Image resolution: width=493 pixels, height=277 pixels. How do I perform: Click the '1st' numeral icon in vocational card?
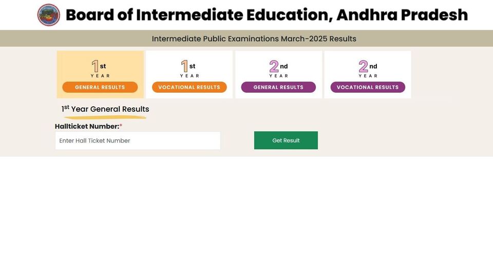[188, 66]
